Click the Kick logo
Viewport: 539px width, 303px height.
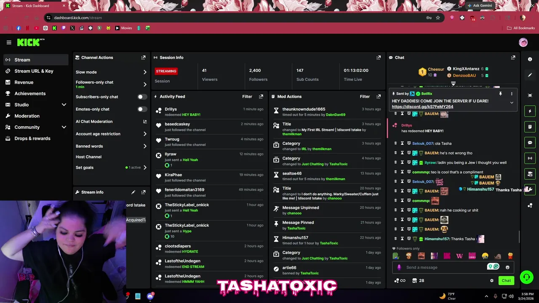coord(30,42)
